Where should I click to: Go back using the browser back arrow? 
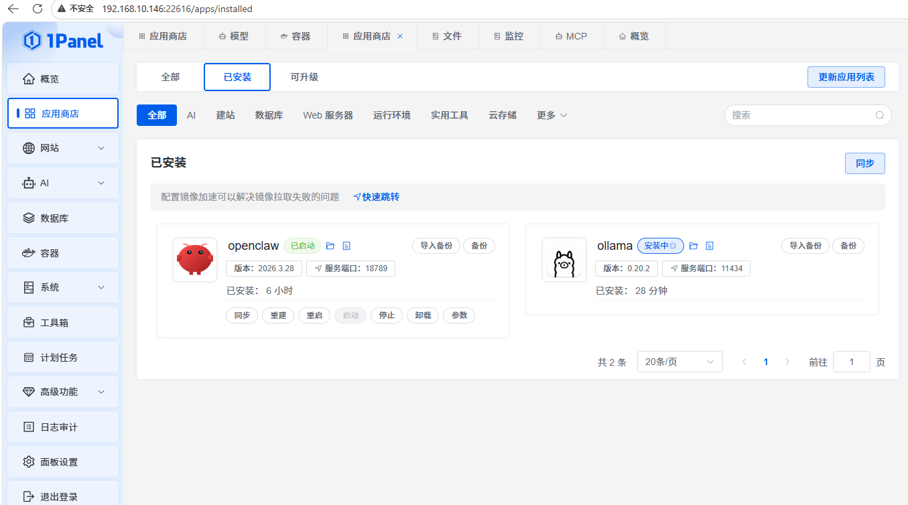click(x=13, y=9)
